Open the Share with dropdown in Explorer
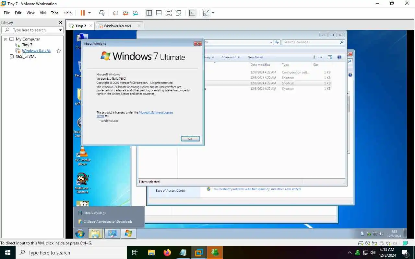This screenshot has width=415, height=259. click(x=231, y=57)
